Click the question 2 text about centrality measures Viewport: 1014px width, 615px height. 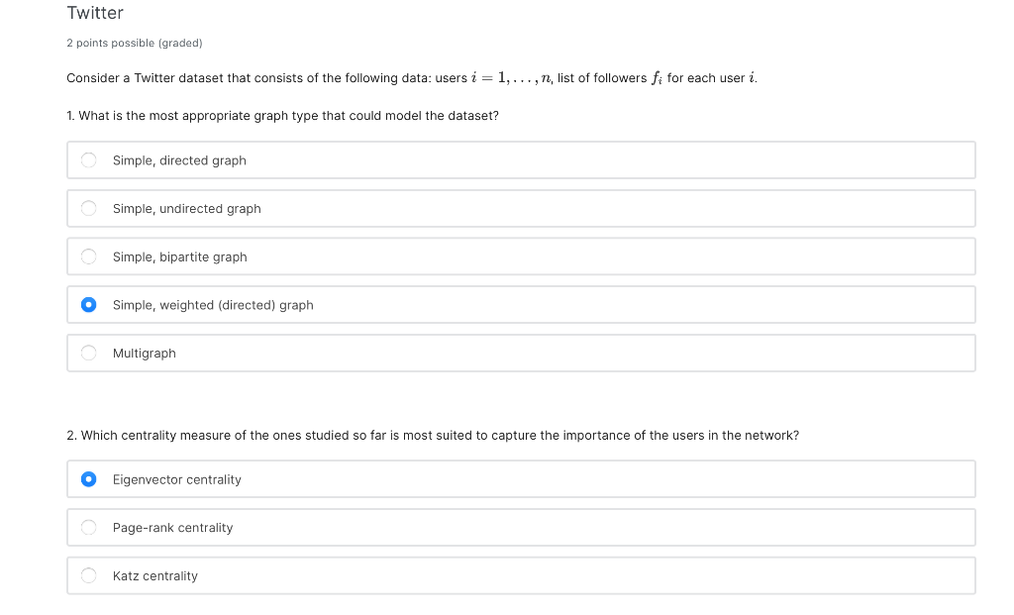433,435
